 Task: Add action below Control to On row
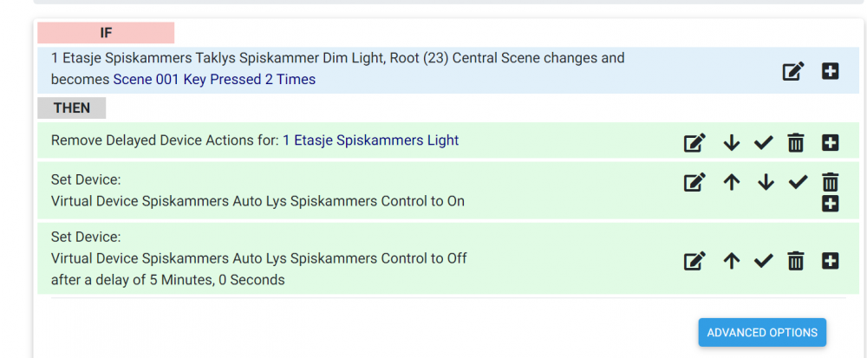point(830,204)
